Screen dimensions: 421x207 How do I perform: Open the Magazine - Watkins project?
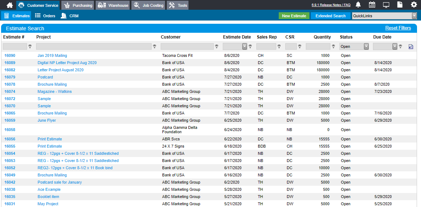(55, 91)
